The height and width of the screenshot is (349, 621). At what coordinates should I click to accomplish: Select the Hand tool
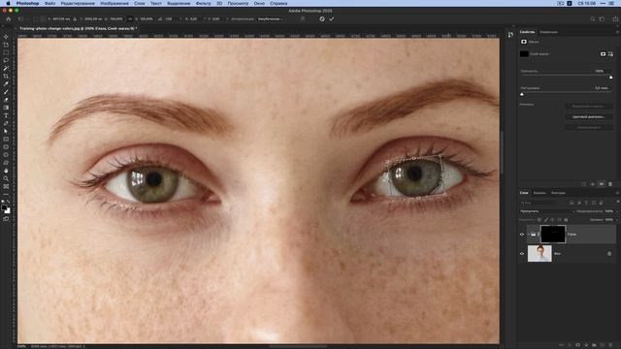tap(6, 171)
